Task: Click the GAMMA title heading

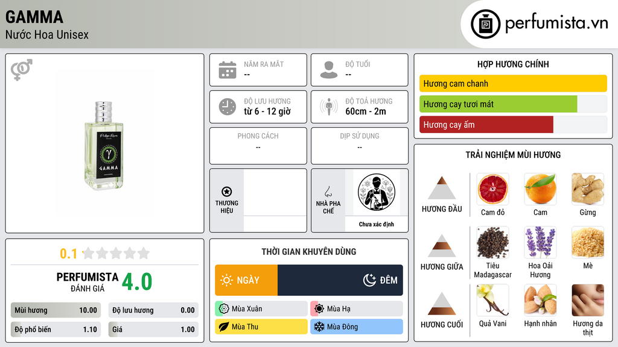Action: 34,17
